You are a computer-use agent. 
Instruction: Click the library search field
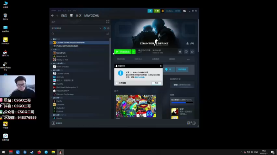[78, 33]
